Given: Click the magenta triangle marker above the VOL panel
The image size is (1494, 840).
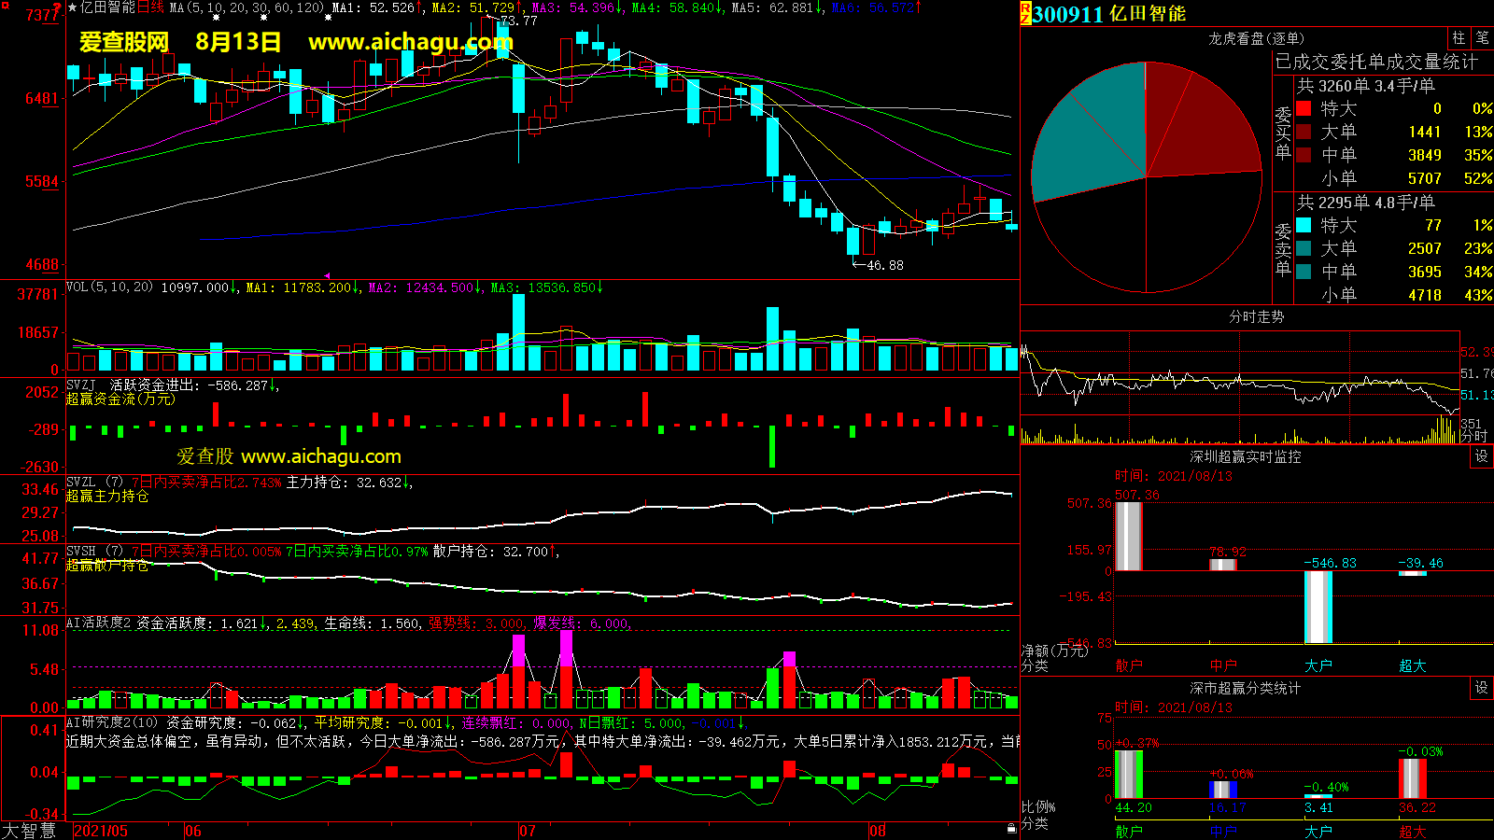Looking at the screenshot, I should tap(327, 275).
